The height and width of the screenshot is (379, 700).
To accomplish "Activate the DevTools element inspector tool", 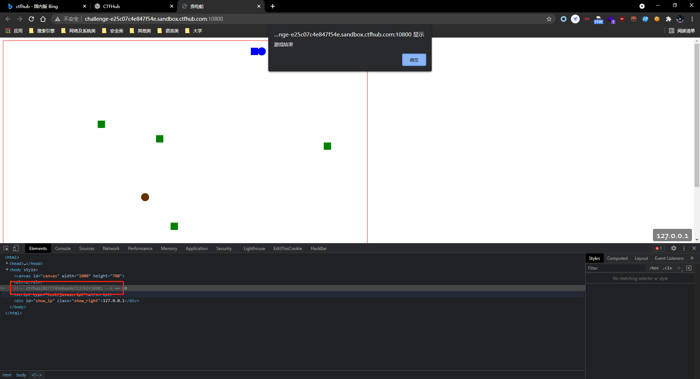I will pos(6,249).
